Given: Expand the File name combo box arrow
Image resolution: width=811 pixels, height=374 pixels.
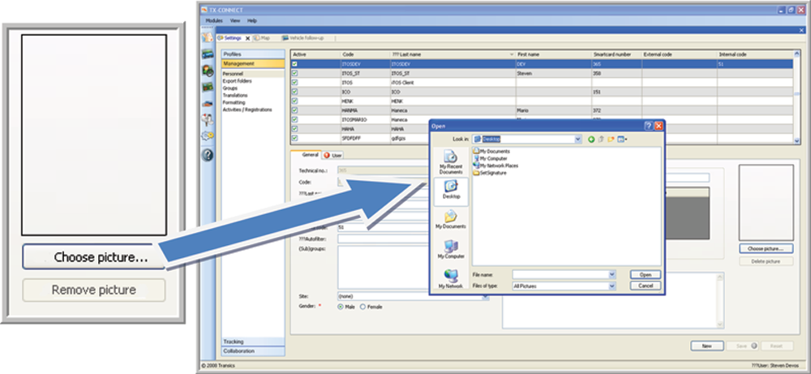Looking at the screenshot, I should tap(611, 275).
